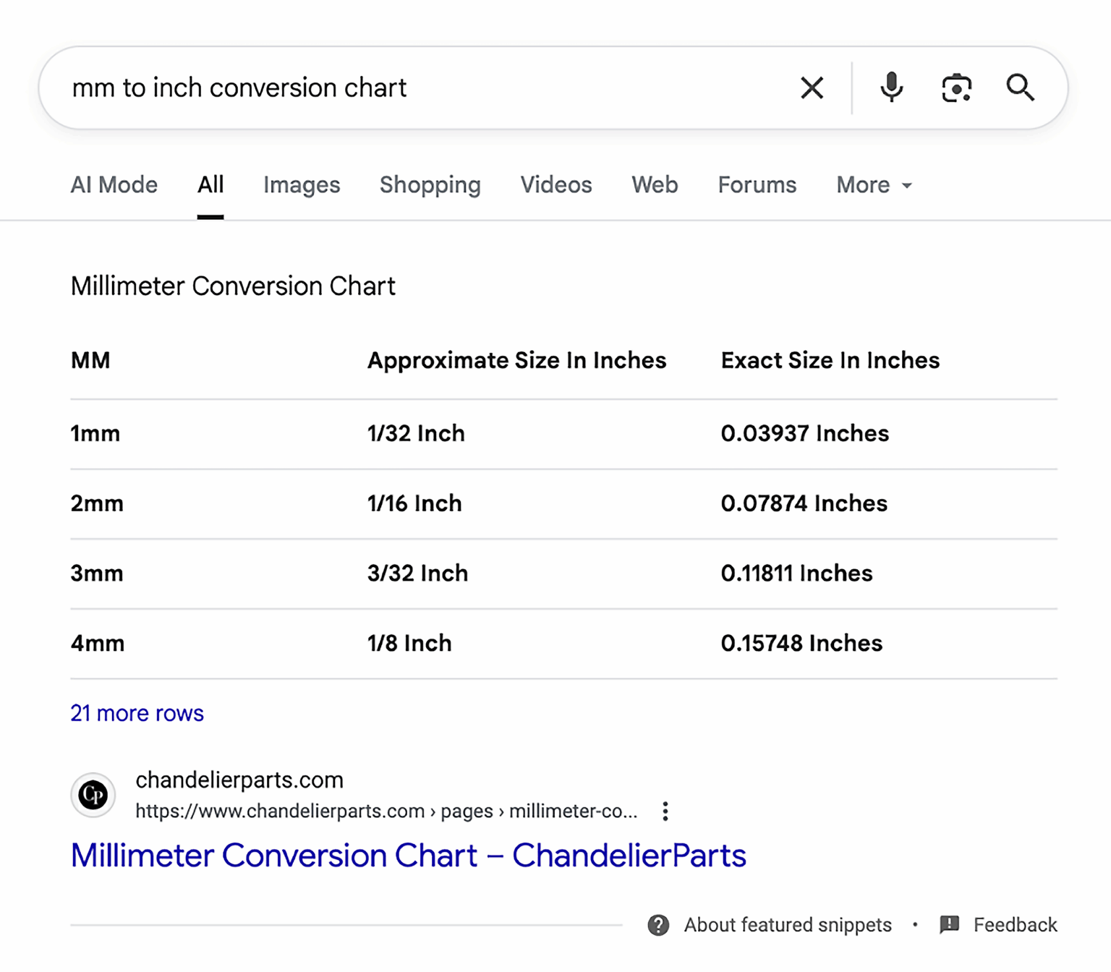Click the Feedback flag icon
Screen dimensions: 1111x972
949,924
